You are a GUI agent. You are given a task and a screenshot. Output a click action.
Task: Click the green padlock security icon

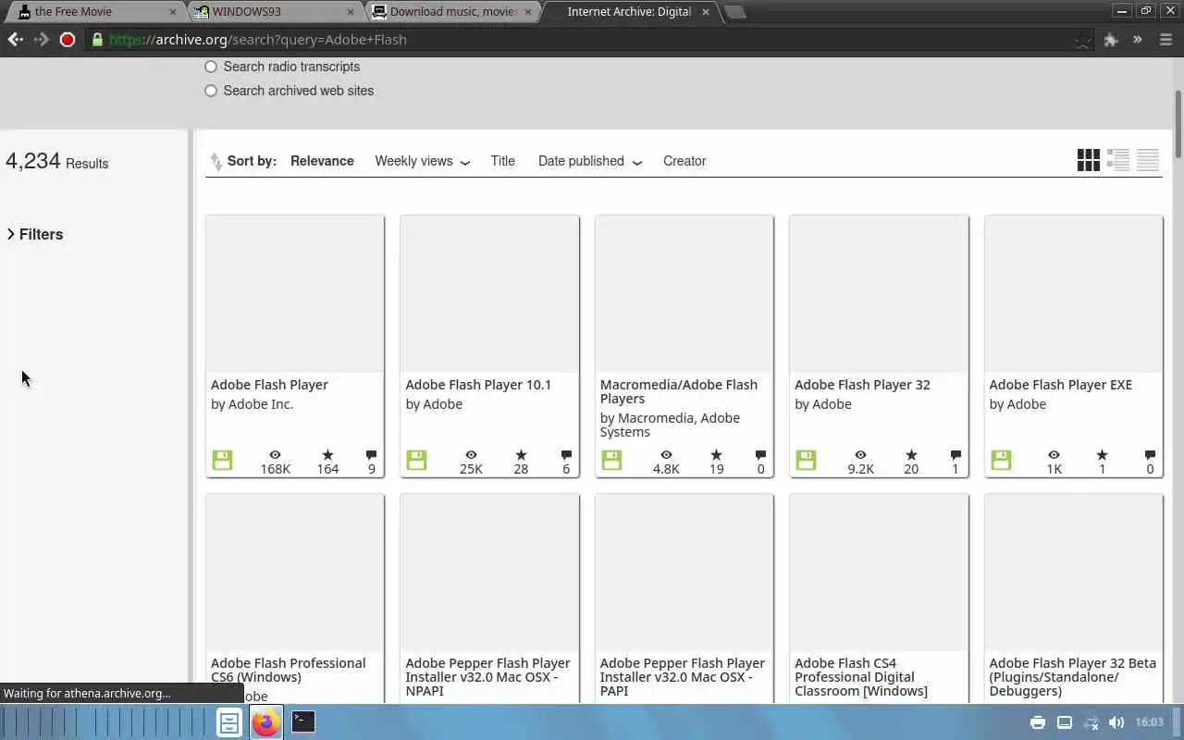coord(96,40)
